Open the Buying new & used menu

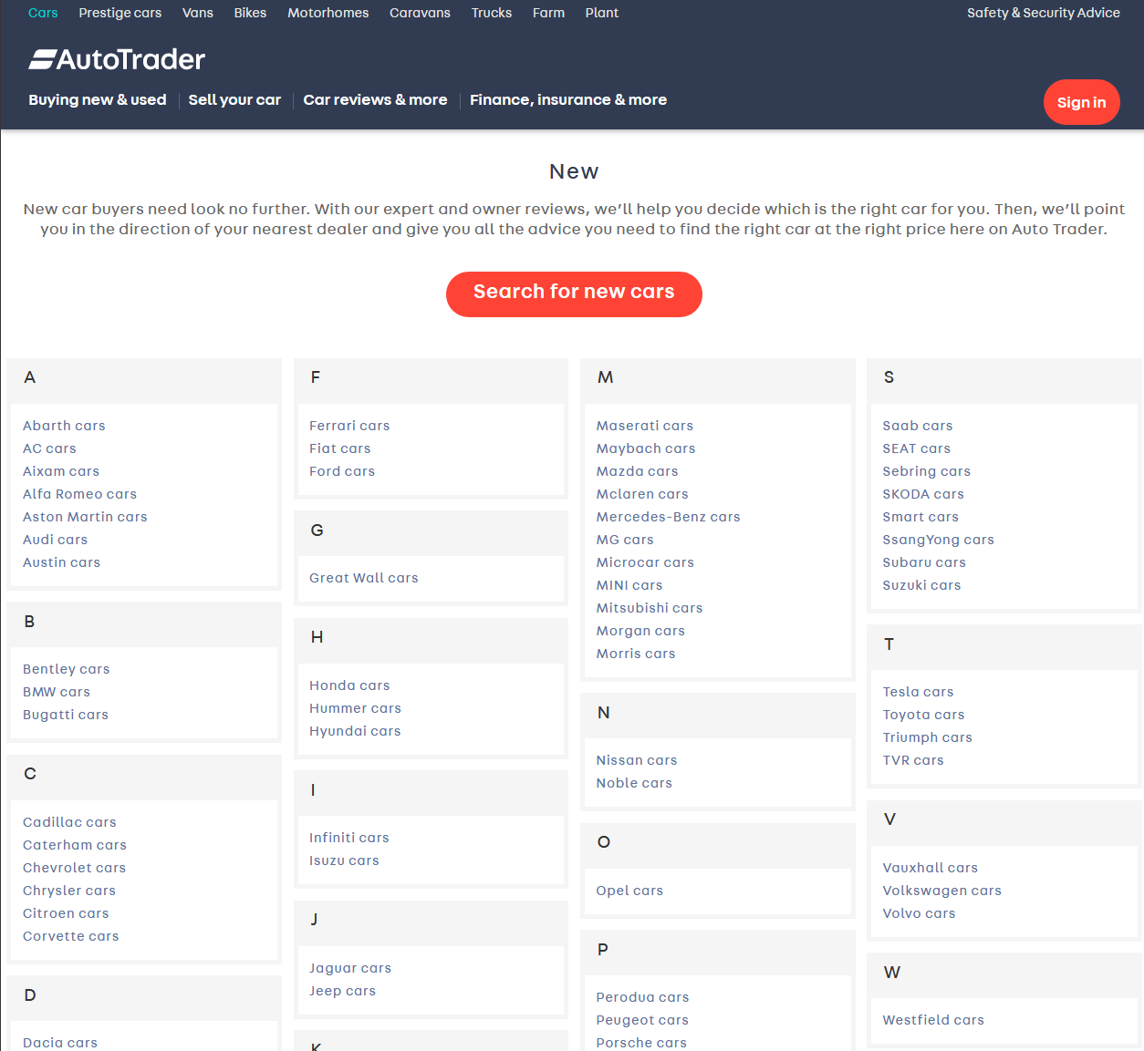click(x=98, y=99)
